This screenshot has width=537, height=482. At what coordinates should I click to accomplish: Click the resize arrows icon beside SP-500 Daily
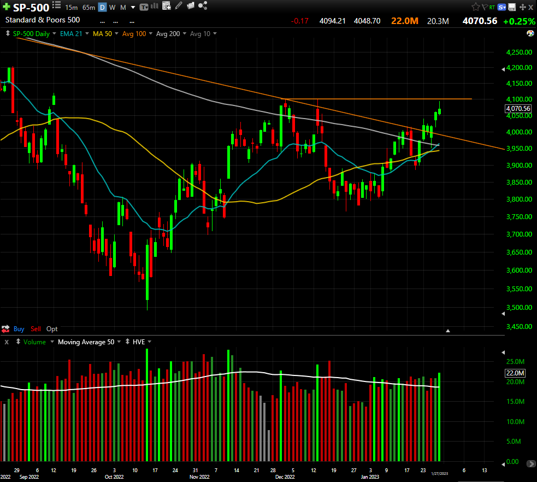[8, 33]
